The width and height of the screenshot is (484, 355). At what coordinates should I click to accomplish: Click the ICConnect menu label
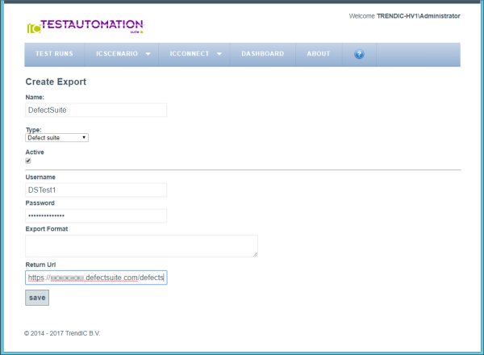click(190, 54)
